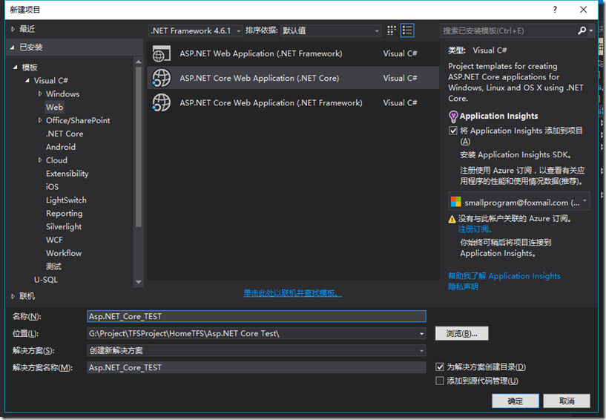This screenshot has height=420, width=606.
Task: Click the search magnifier icon
Action: pos(582,30)
